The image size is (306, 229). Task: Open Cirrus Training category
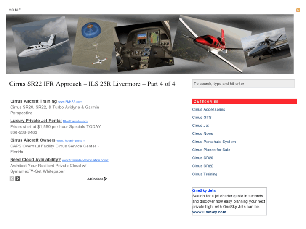(x=205, y=174)
